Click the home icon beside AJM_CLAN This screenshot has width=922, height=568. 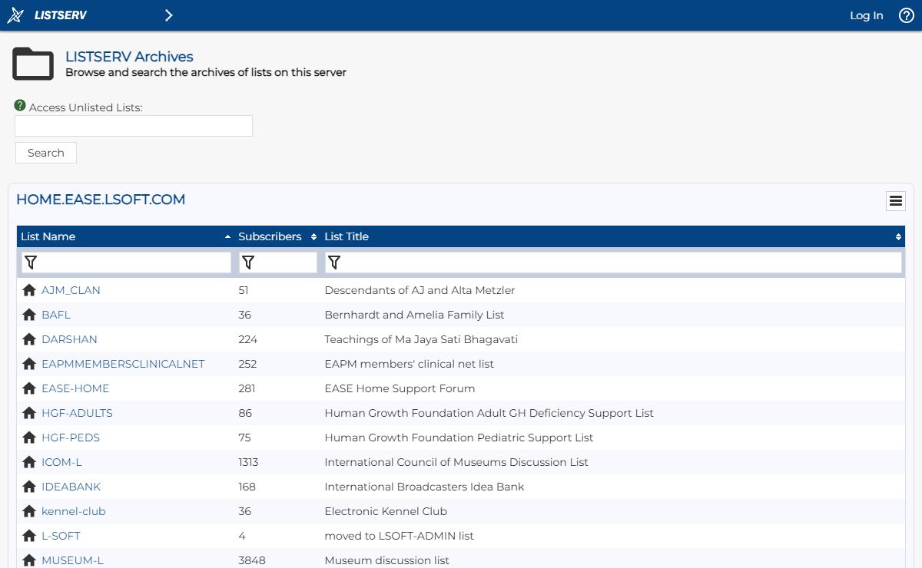tap(29, 290)
